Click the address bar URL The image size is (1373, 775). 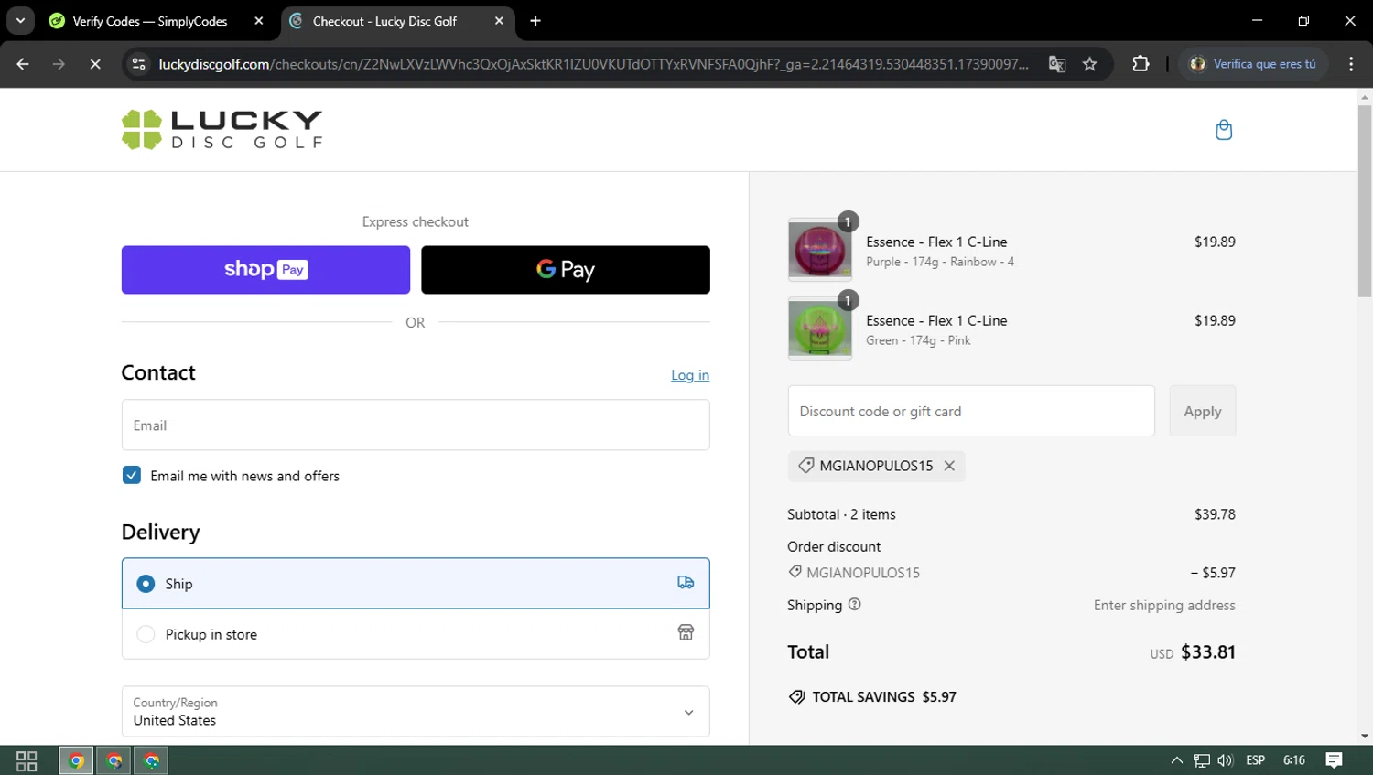[x=593, y=64]
